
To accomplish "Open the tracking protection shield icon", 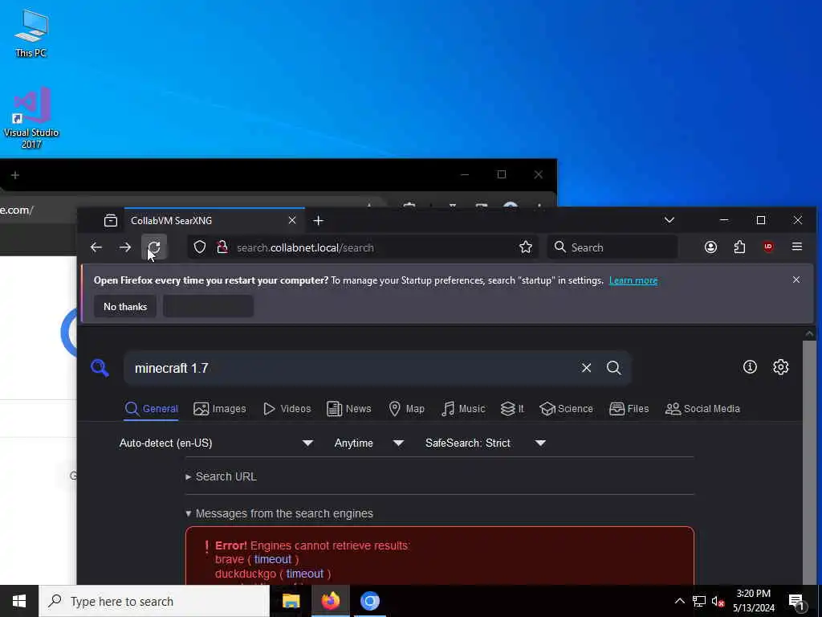I will click(x=200, y=247).
